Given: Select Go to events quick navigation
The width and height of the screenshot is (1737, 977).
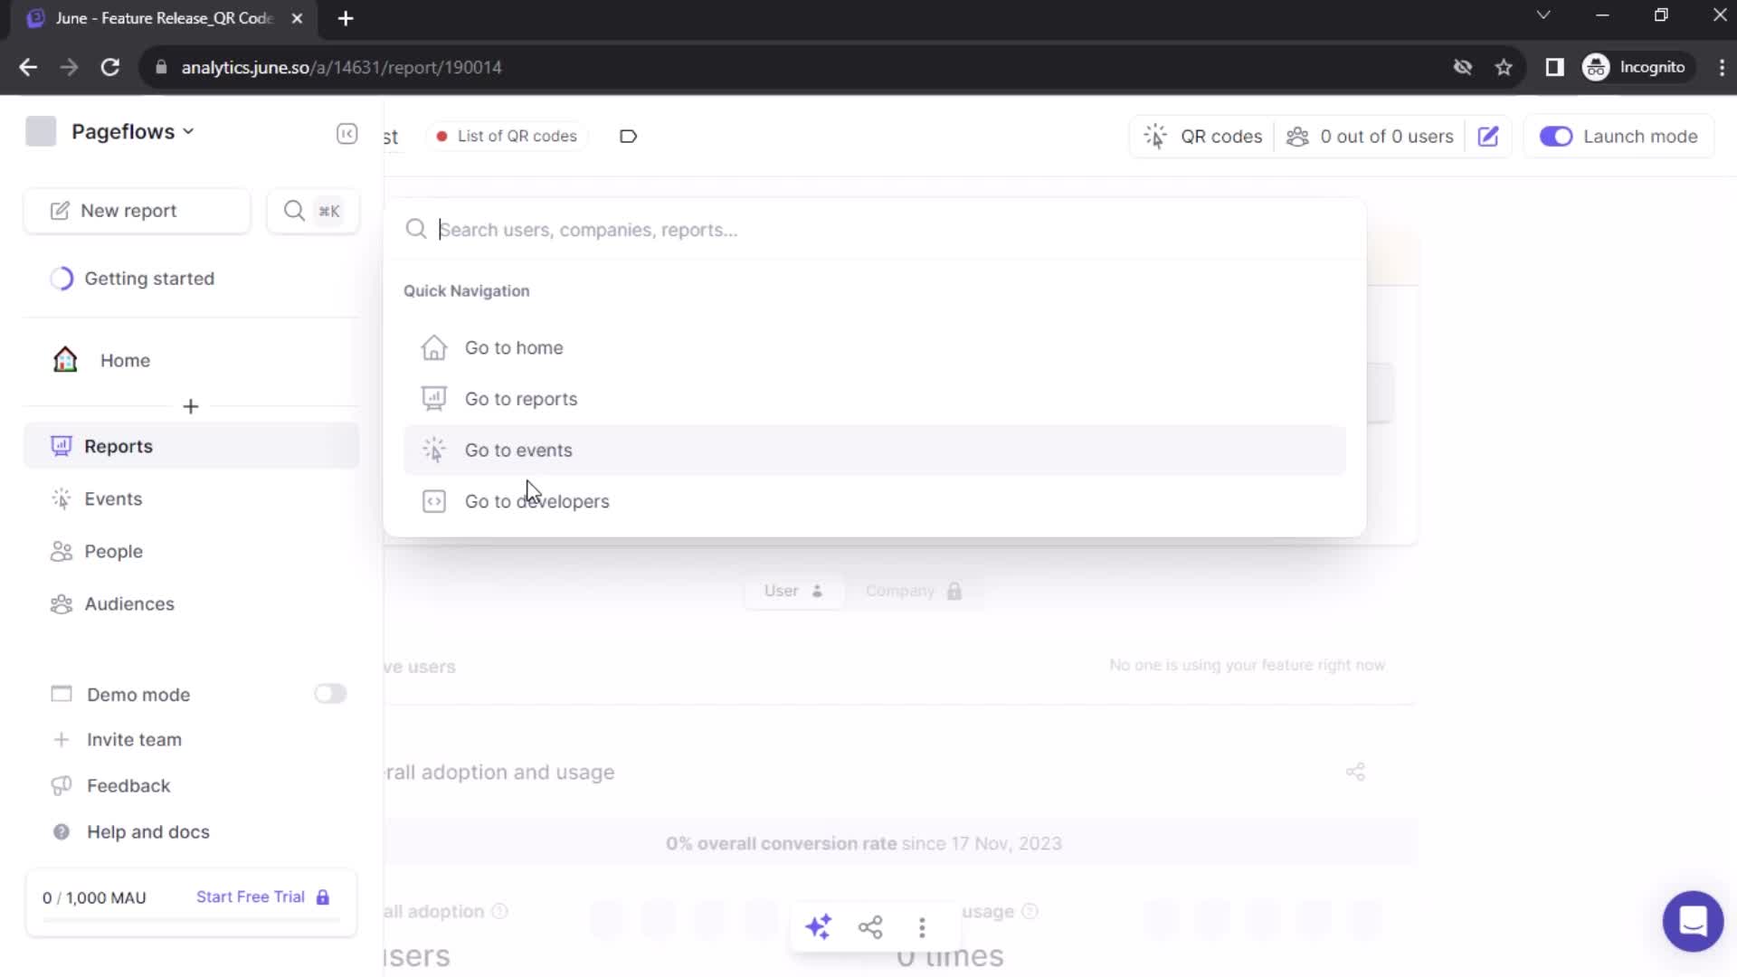Looking at the screenshot, I should click(x=519, y=450).
